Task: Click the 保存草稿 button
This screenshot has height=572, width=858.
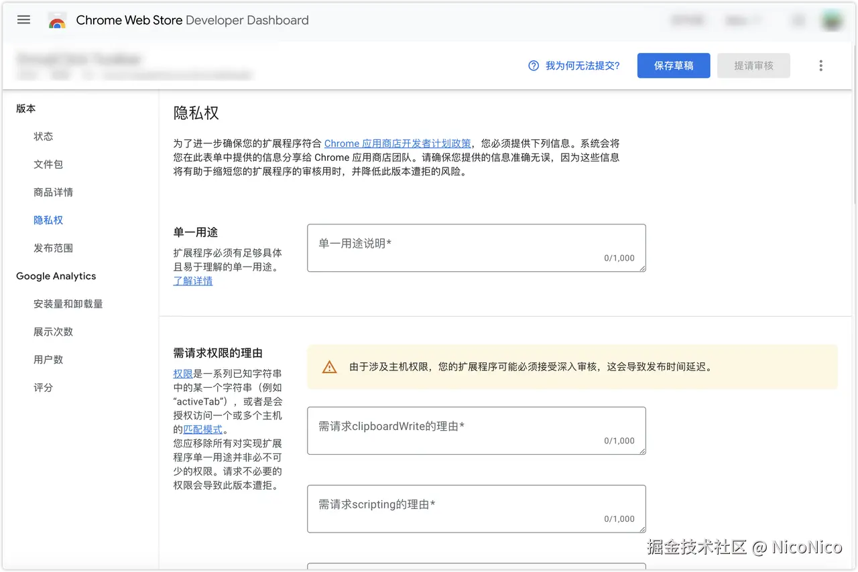Action: [674, 66]
